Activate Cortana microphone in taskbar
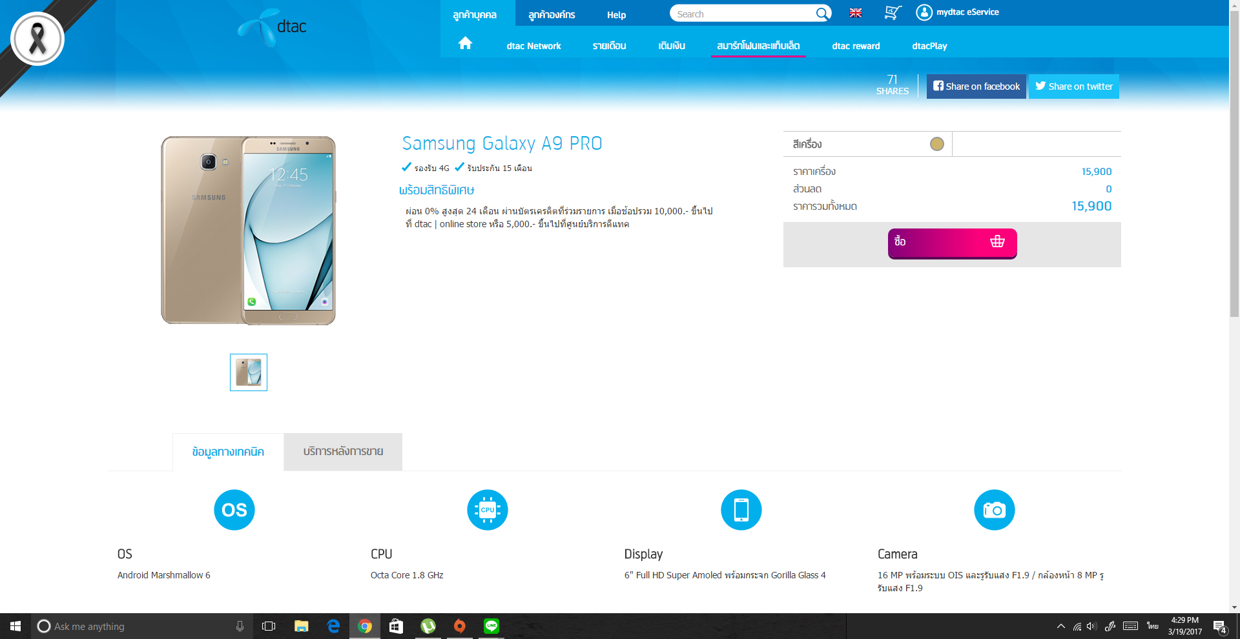Image resolution: width=1240 pixels, height=639 pixels. click(240, 626)
